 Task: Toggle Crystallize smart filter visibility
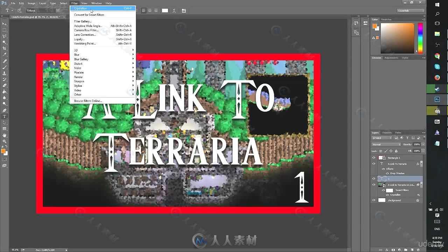[387, 195]
